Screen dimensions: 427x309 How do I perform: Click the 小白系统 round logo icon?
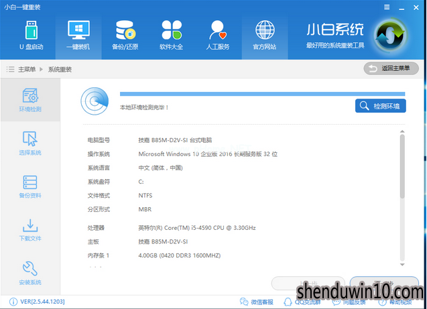pos(390,35)
